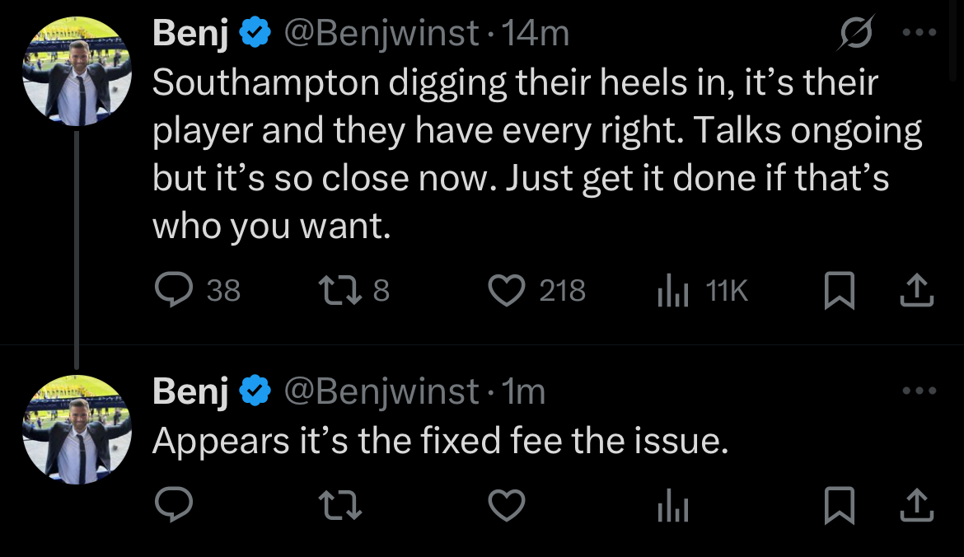Open more options on first tweet
The width and height of the screenshot is (964, 557).
919,34
